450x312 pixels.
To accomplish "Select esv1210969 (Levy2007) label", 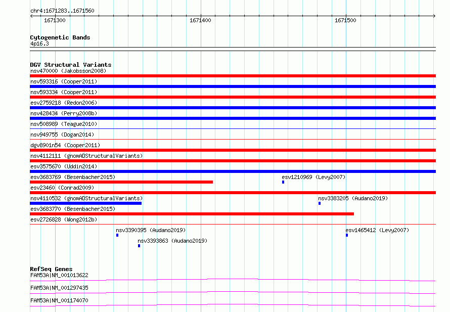I will coord(313,177).
